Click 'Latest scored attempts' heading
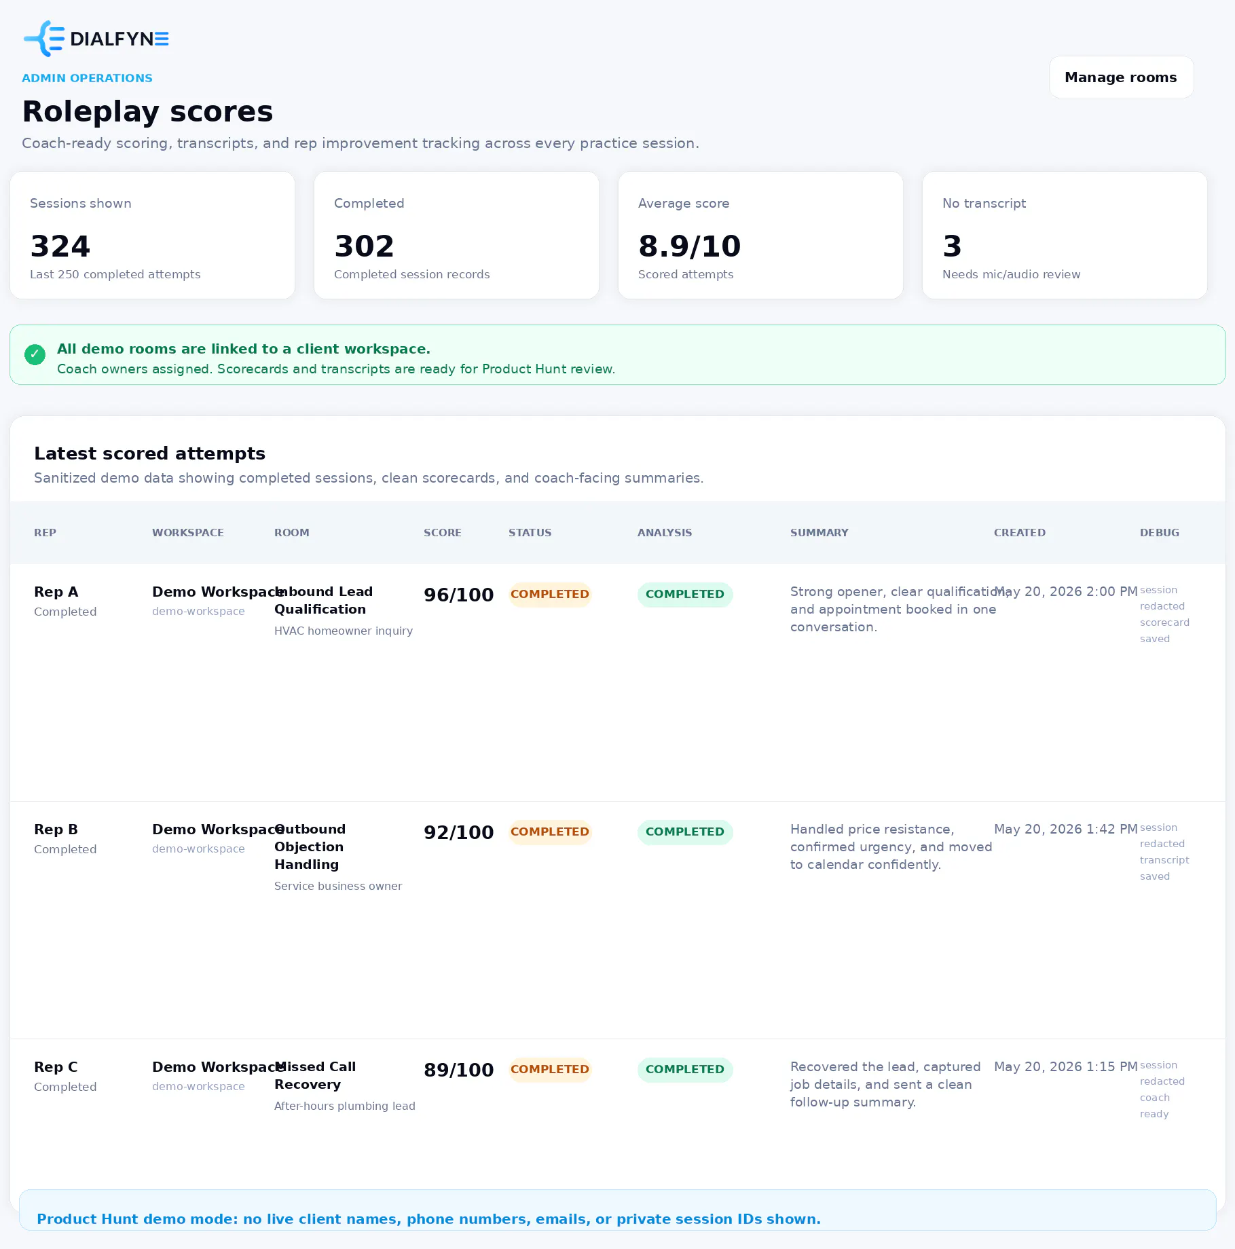 149,453
